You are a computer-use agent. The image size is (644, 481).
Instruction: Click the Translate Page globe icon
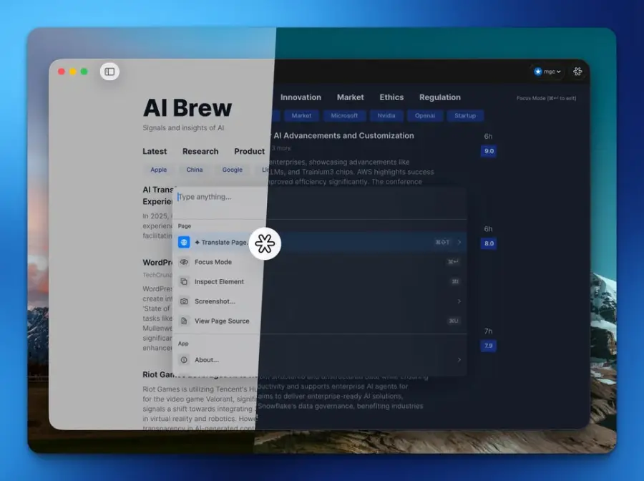click(184, 243)
